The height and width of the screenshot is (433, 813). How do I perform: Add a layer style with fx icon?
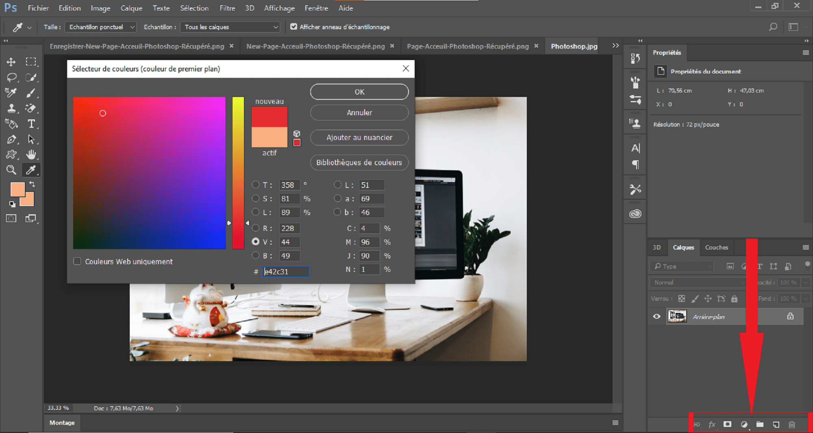[712, 424]
